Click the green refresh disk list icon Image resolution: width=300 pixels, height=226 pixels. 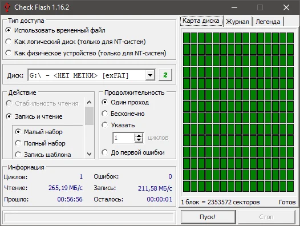click(x=165, y=75)
